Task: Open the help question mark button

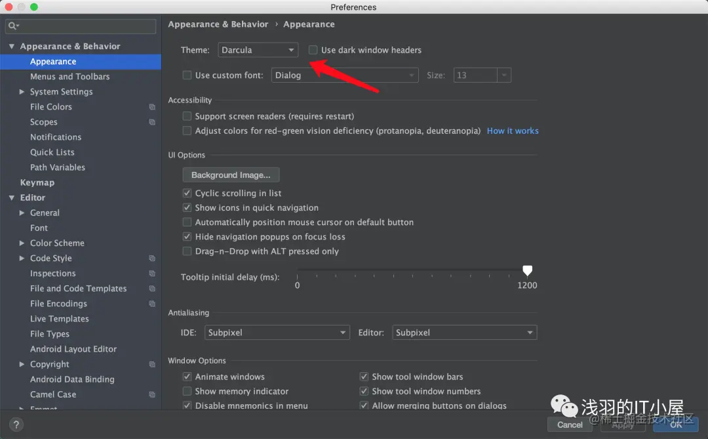Action: (x=16, y=425)
